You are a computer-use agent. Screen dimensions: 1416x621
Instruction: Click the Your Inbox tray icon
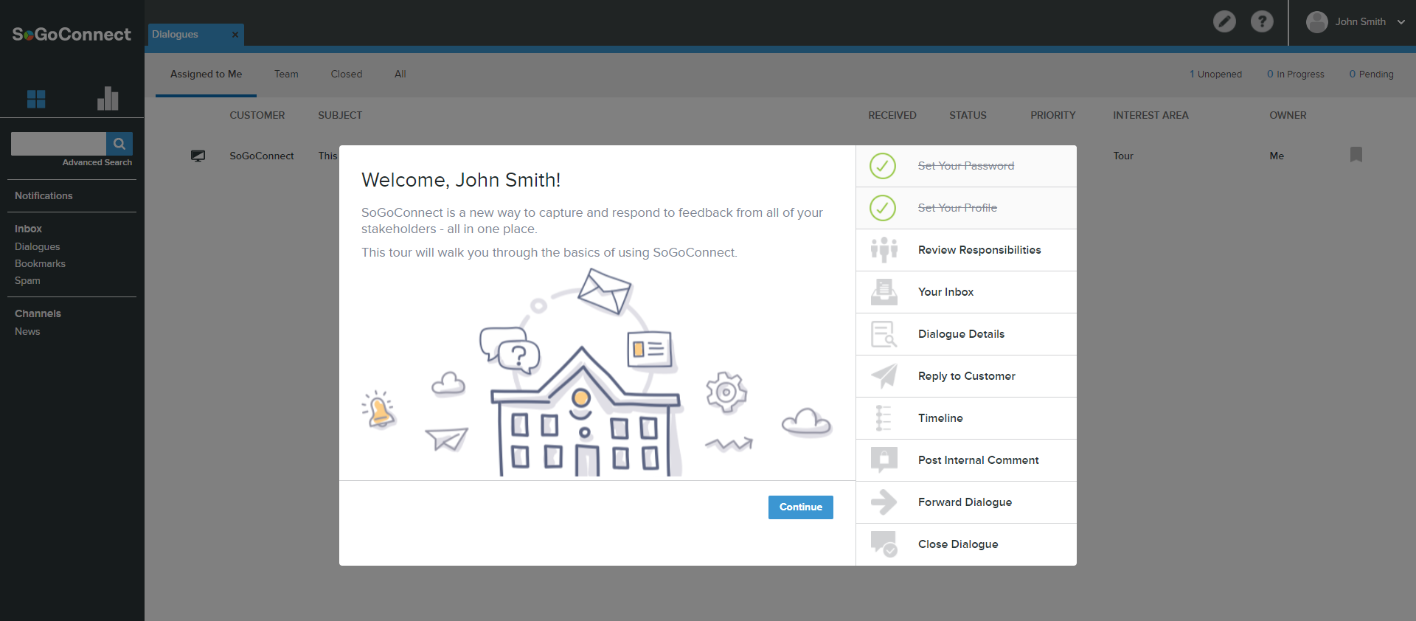(x=884, y=292)
